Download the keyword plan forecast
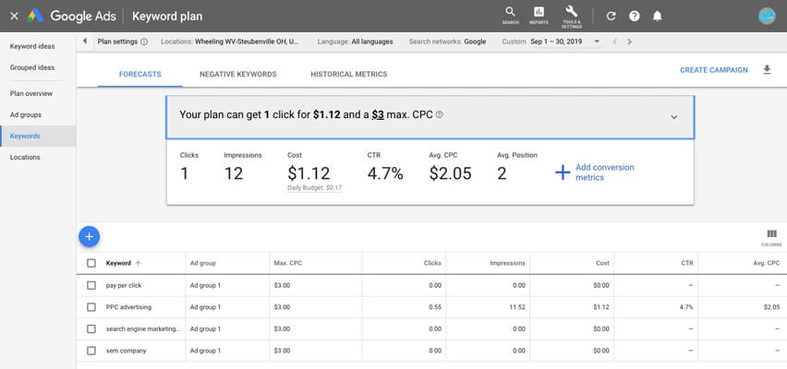Screen dimensions: 787x369 tap(766, 70)
